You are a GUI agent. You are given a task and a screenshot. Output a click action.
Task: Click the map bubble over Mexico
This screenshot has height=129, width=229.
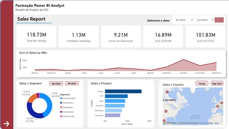(164, 121)
